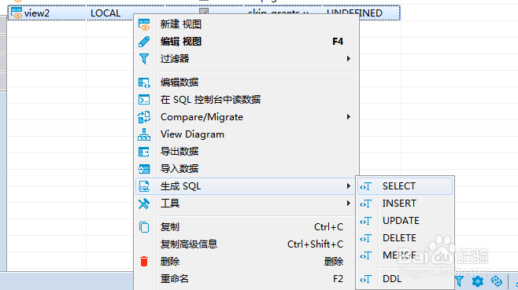The image size is (518, 290).
Task: Click the copy icon beside 复制
Action: point(144,227)
